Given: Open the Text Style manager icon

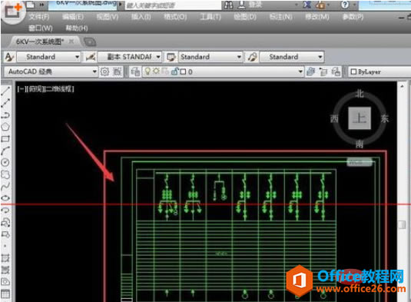Looking at the screenshot, I should coord(9,57).
